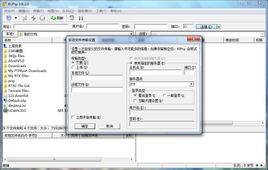
Task: Click the green status indicator light
Action: pos(257,165)
